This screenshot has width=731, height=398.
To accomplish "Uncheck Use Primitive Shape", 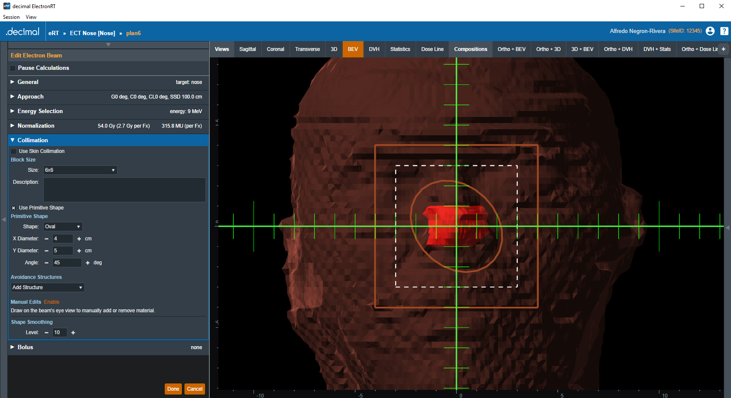I will (14, 208).
